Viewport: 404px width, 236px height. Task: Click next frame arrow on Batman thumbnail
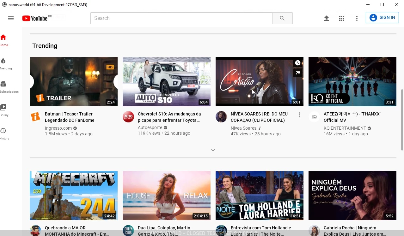coord(116,82)
